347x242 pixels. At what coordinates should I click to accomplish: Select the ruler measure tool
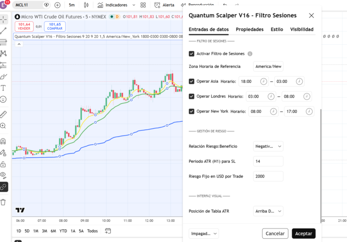coord(3,114)
